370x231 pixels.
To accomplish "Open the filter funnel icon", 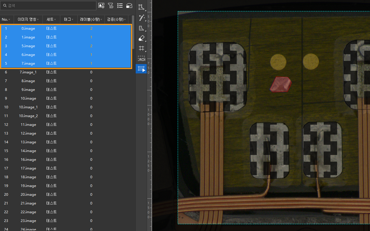I will (x=111, y=6).
